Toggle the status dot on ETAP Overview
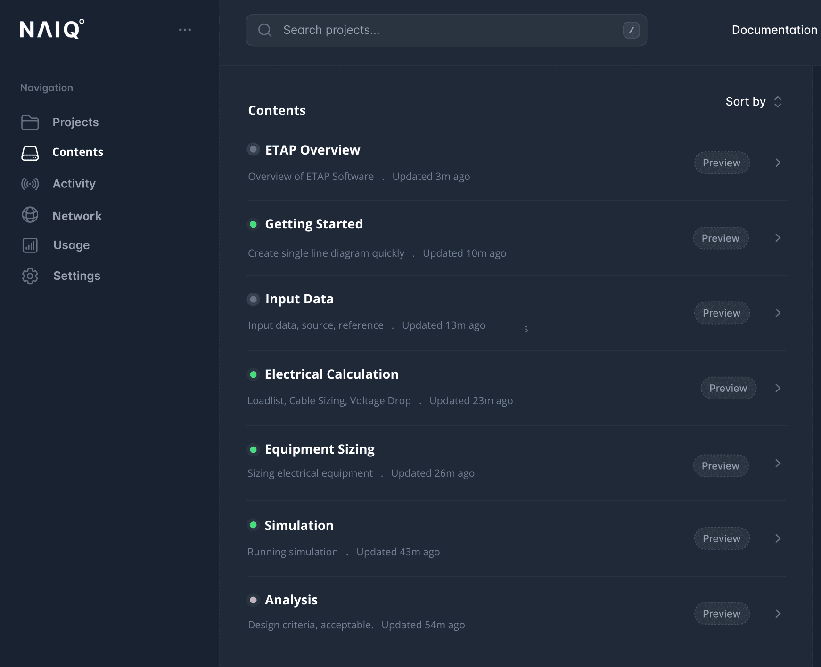The image size is (821, 667). pos(254,149)
